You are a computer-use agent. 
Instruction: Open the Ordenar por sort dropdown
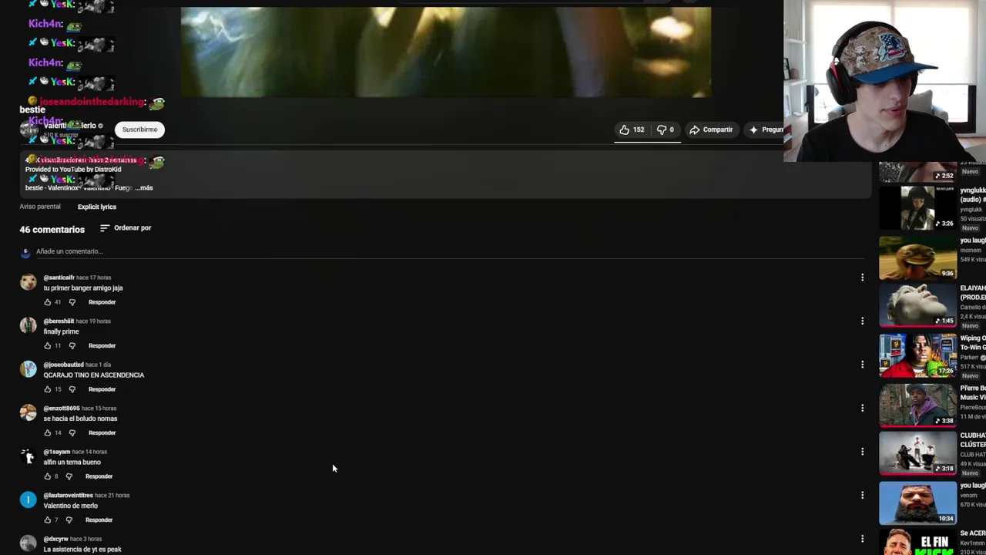[x=126, y=228]
